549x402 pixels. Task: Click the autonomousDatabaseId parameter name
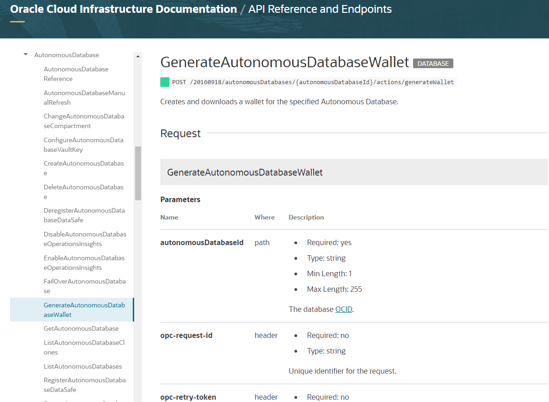[201, 242]
